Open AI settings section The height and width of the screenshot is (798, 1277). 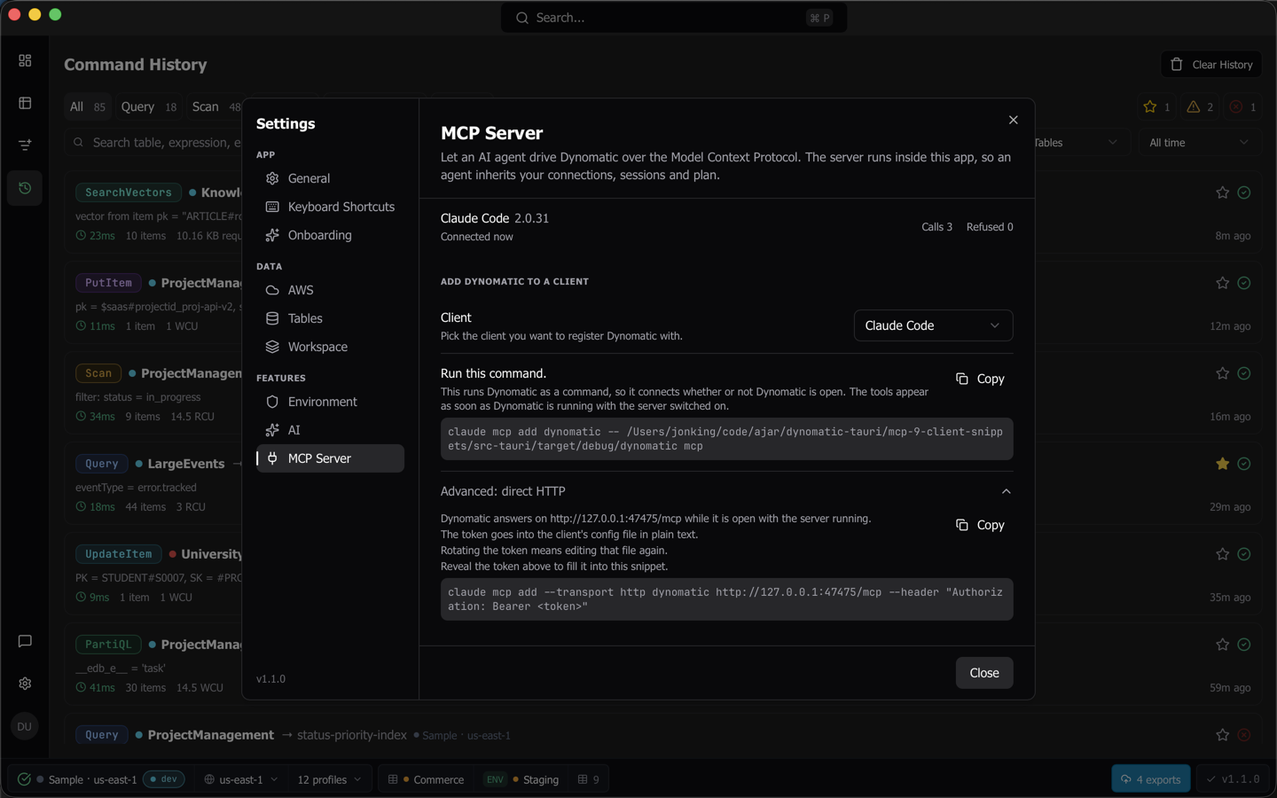coord(330,430)
